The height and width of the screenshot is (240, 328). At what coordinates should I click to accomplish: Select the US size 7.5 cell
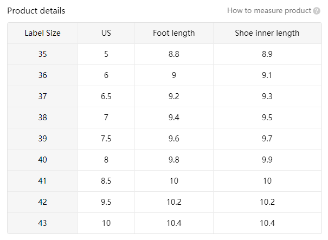106,139
